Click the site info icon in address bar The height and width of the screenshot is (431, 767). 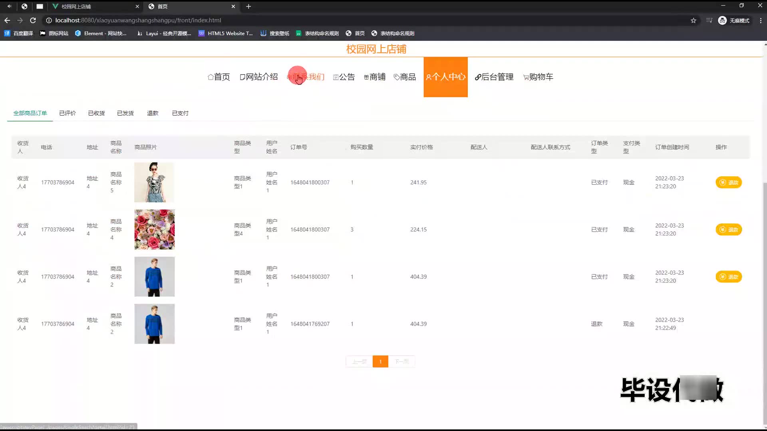coord(49,20)
